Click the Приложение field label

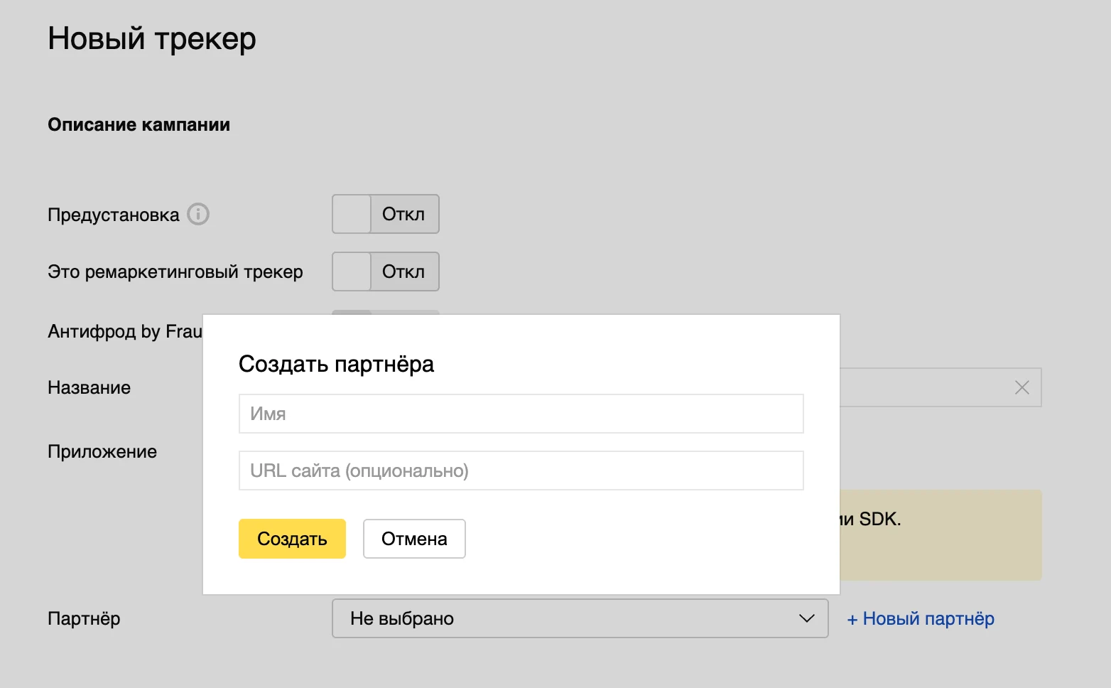coord(102,451)
